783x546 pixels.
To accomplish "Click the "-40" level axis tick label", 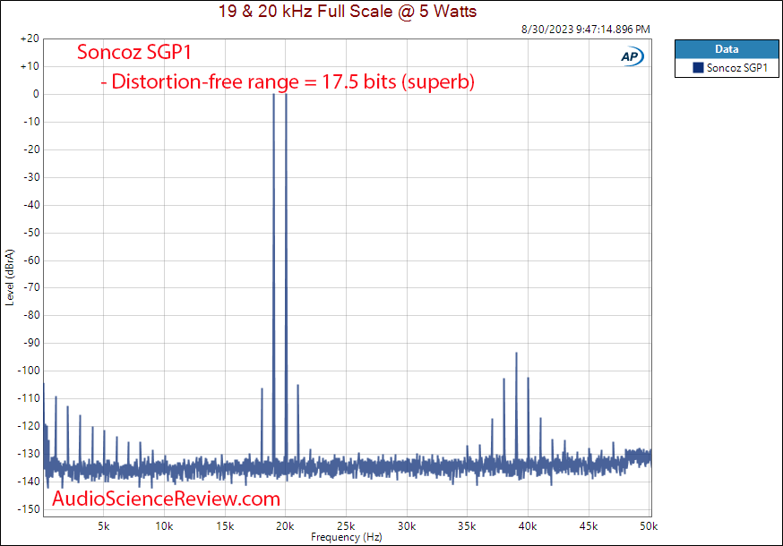I will 31,205.
